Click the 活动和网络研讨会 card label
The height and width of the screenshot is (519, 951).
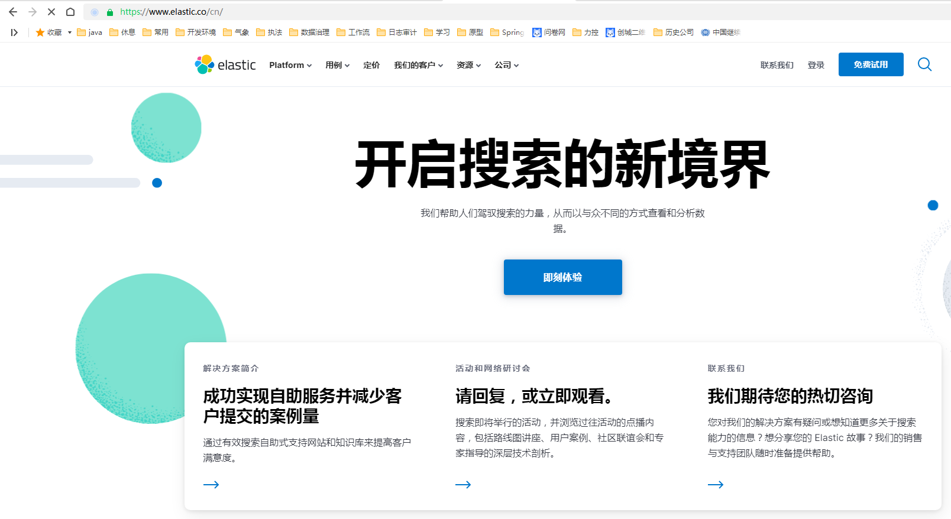(493, 368)
